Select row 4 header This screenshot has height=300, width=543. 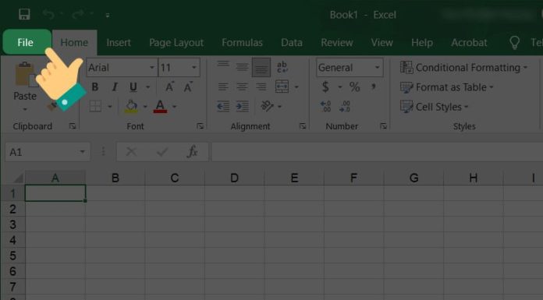12,240
